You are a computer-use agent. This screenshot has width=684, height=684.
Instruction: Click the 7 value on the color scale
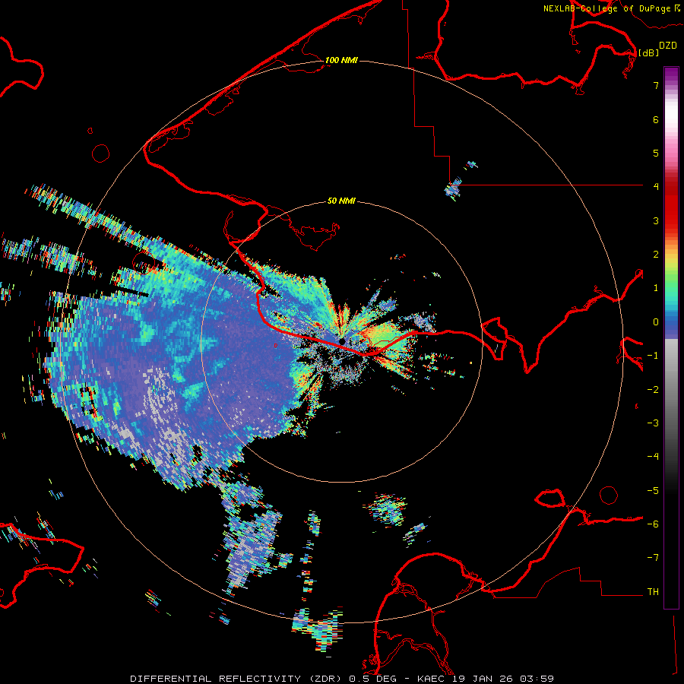click(x=656, y=85)
